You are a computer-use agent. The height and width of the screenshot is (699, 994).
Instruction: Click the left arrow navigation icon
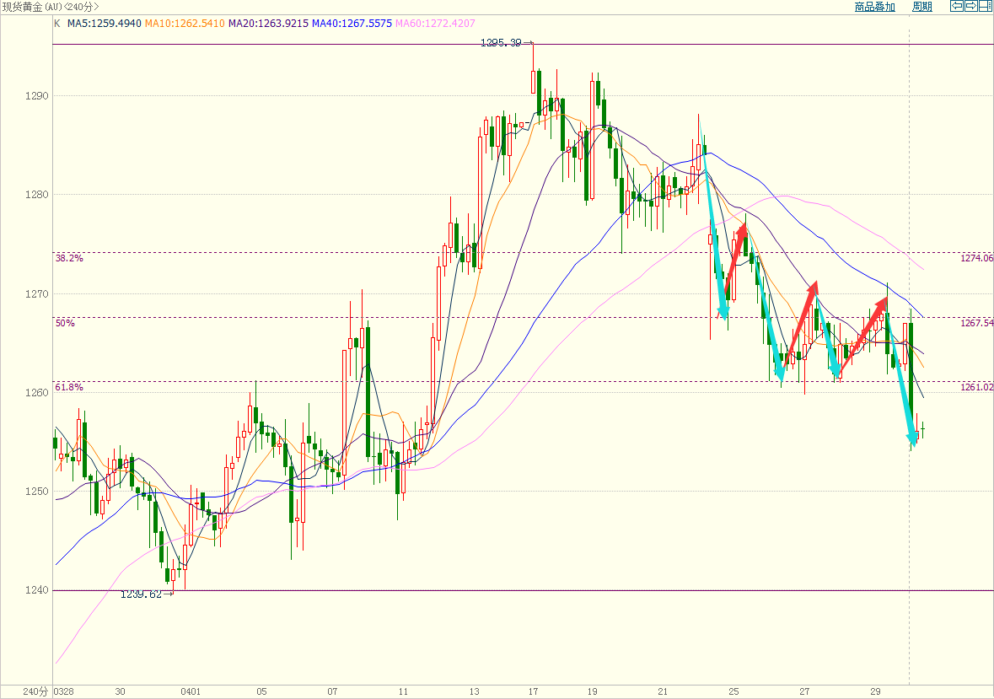click(957, 7)
